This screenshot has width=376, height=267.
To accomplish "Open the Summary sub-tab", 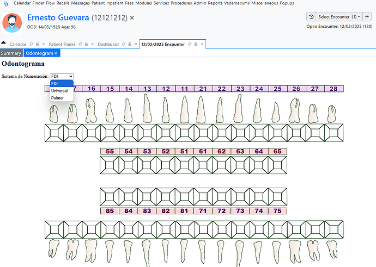I will pos(11,53).
